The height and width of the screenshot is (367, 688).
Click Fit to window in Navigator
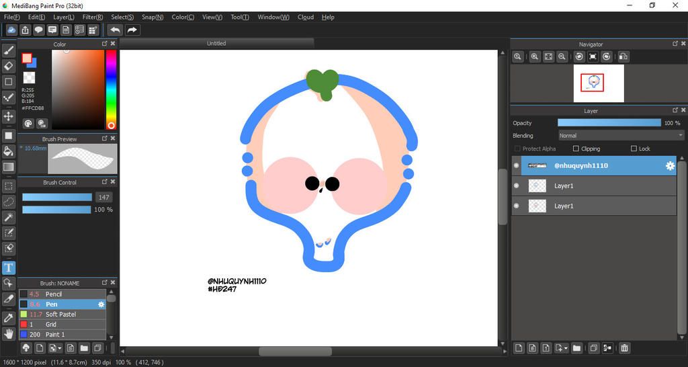coord(548,56)
